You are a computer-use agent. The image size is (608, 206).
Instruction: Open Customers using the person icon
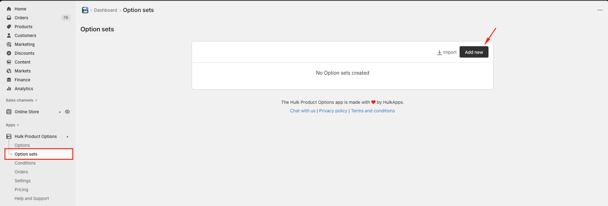(9, 36)
